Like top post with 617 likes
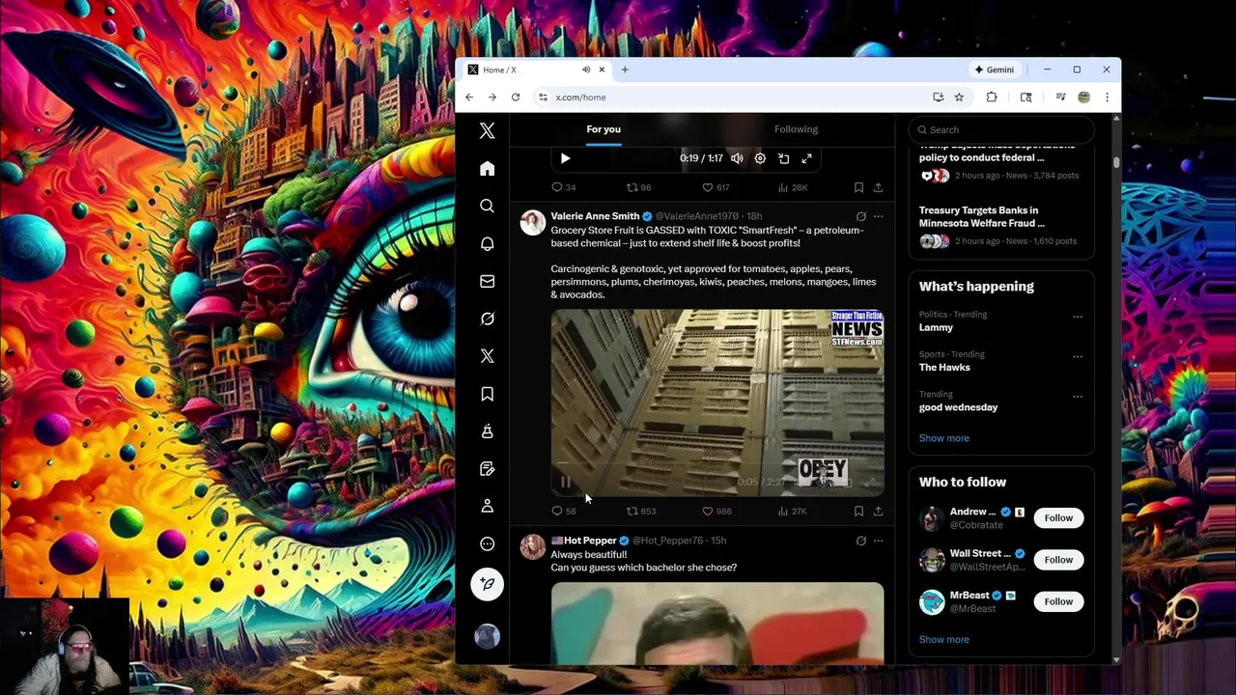This screenshot has width=1236, height=695. click(716, 187)
